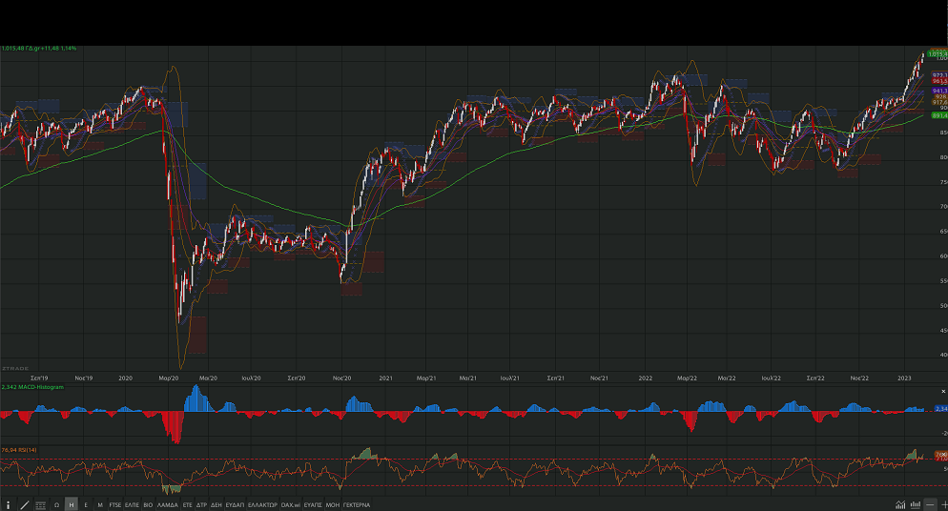The height and width of the screenshot is (511, 948).
Task: Click the blue 2,34 MACD value tag
Action: pyautogui.click(x=941, y=409)
